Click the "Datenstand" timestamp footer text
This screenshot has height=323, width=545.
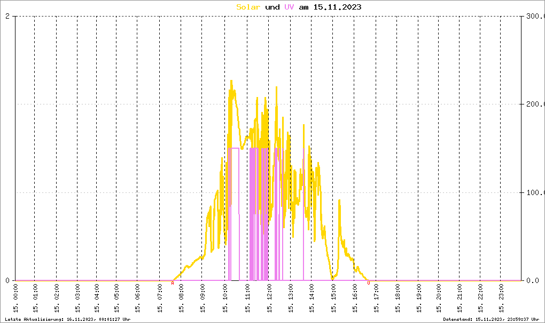(x=493, y=319)
